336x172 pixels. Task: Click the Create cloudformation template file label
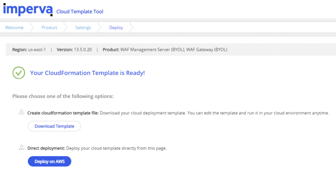click(63, 113)
